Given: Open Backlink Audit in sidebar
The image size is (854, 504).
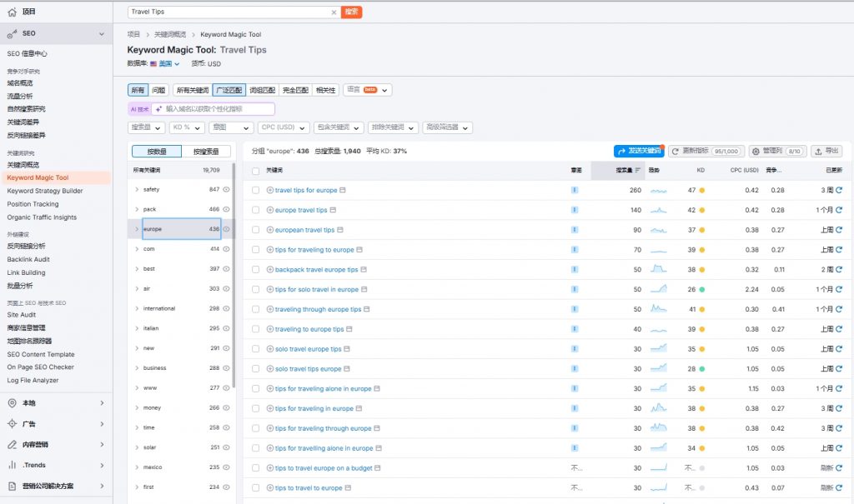Looking at the screenshot, I should [28, 260].
